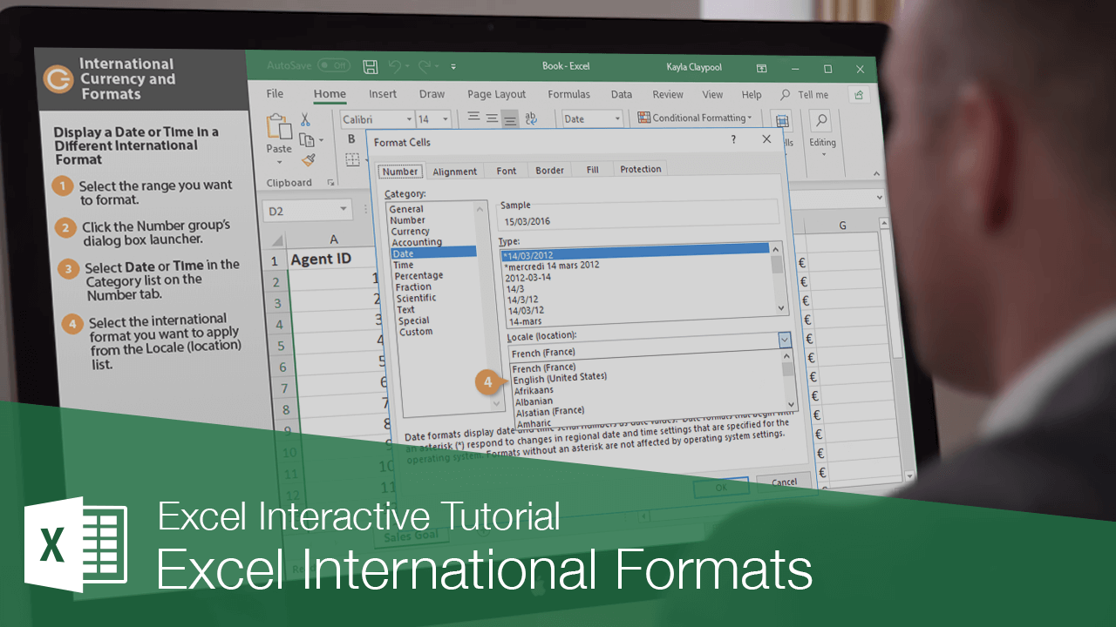Open Customize Quick Access Toolbar arrow
The image size is (1116, 627).
pyautogui.click(x=453, y=67)
